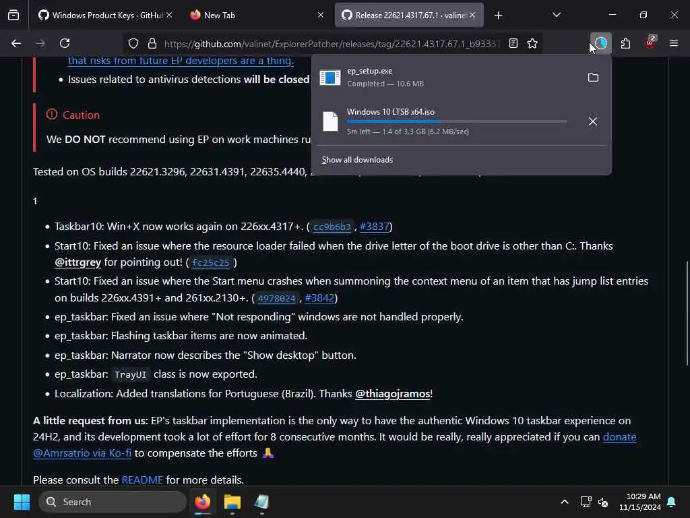Open File Explorer from taskbar
Viewport: 690px width, 518px height.
pyautogui.click(x=232, y=502)
